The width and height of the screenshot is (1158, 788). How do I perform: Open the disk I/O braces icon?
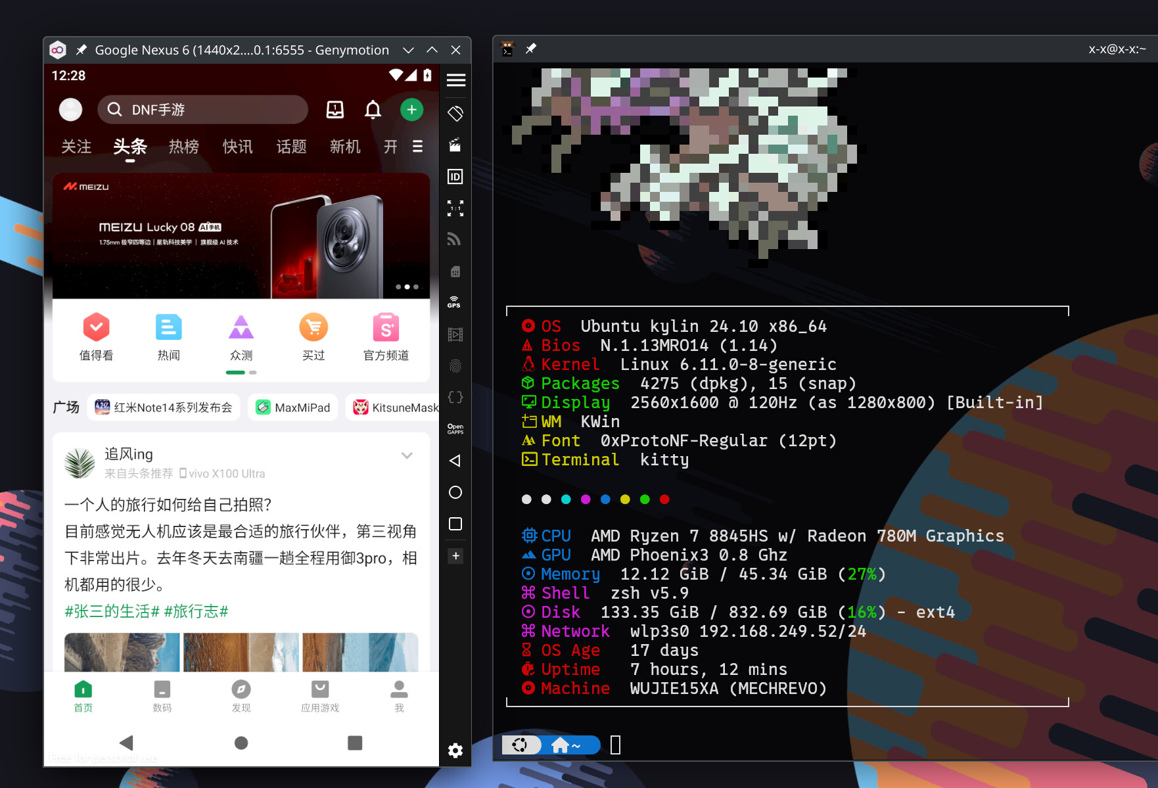tap(455, 397)
